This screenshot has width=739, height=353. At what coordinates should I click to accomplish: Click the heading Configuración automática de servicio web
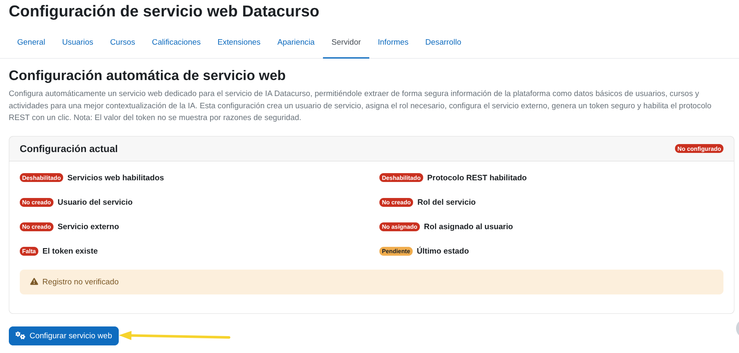pyautogui.click(x=147, y=75)
